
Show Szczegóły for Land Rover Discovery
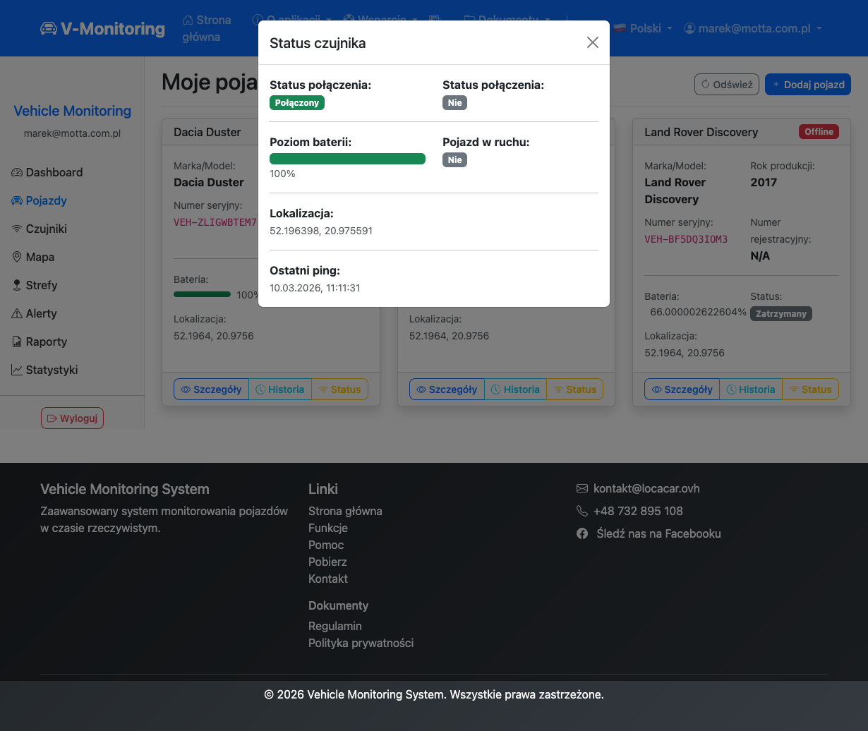point(681,389)
